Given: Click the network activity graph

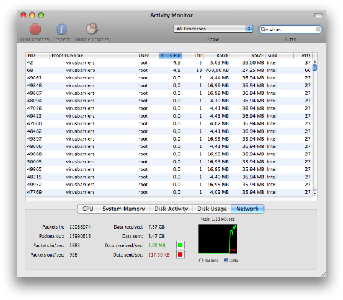Looking at the screenshot, I should [x=218, y=238].
